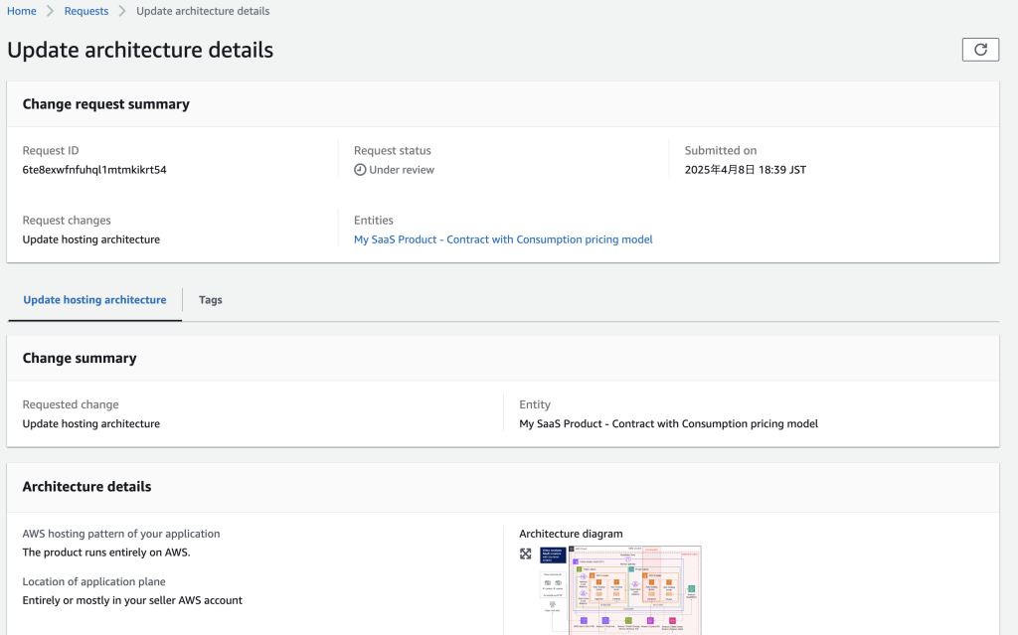Click the current page breadcrumb text
The height and width of the screenshot is (635, 1018).
203,11
